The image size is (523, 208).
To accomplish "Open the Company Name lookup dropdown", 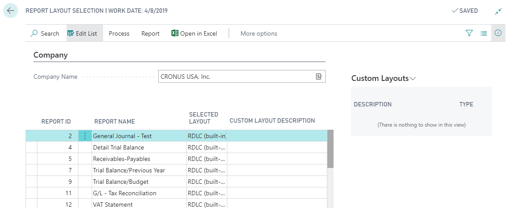I will pos(319,77).
